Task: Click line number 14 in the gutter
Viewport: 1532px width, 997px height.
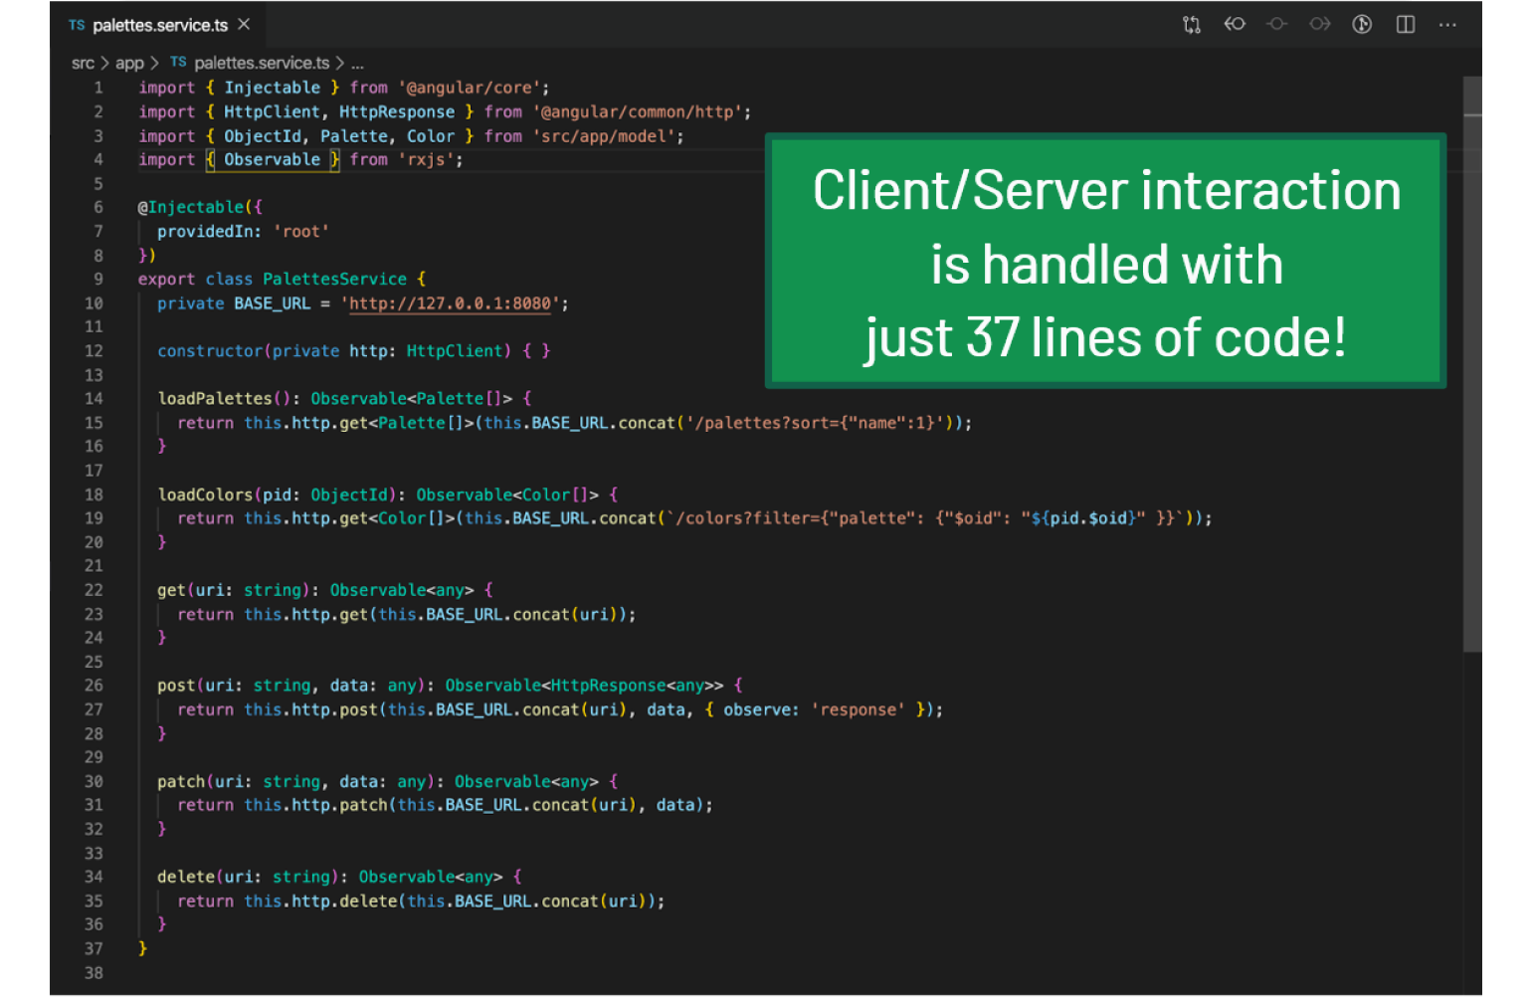Action: pyautogui.click(x=94, y=399)
